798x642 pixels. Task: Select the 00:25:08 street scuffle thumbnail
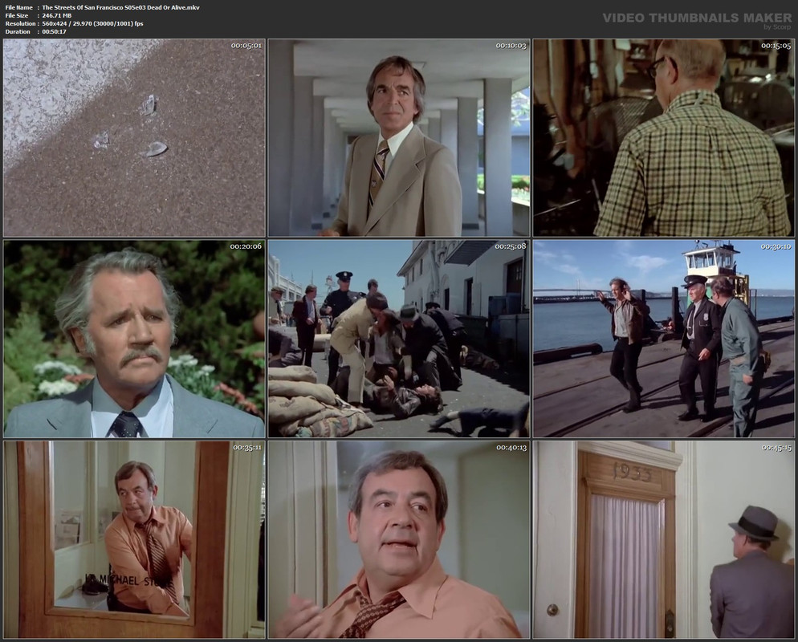pyautogui.click(x=399, y=339)
